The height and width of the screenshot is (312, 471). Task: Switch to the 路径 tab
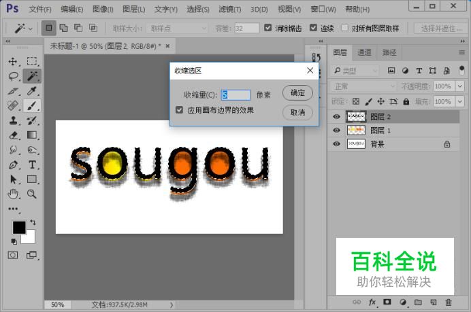coord(389,52)
